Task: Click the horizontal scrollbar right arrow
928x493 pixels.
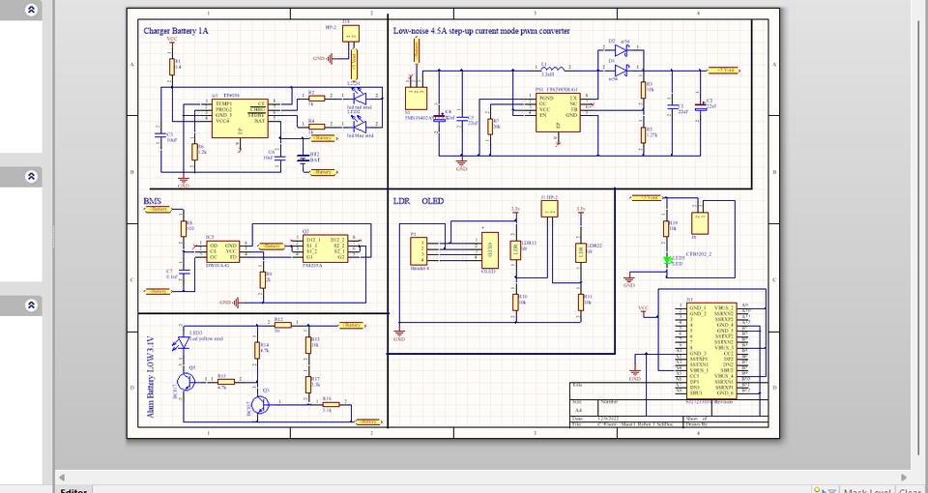Action: pos(904,477)
